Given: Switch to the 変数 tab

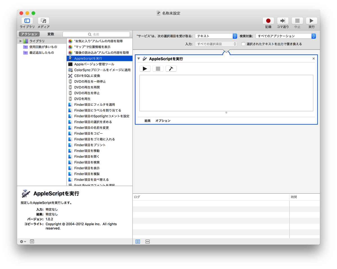Looking at the screenshot, I should click(x=51, y=34).
